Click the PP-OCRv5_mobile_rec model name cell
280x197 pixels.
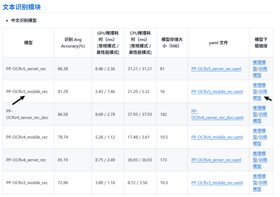(x=27, y=92)
